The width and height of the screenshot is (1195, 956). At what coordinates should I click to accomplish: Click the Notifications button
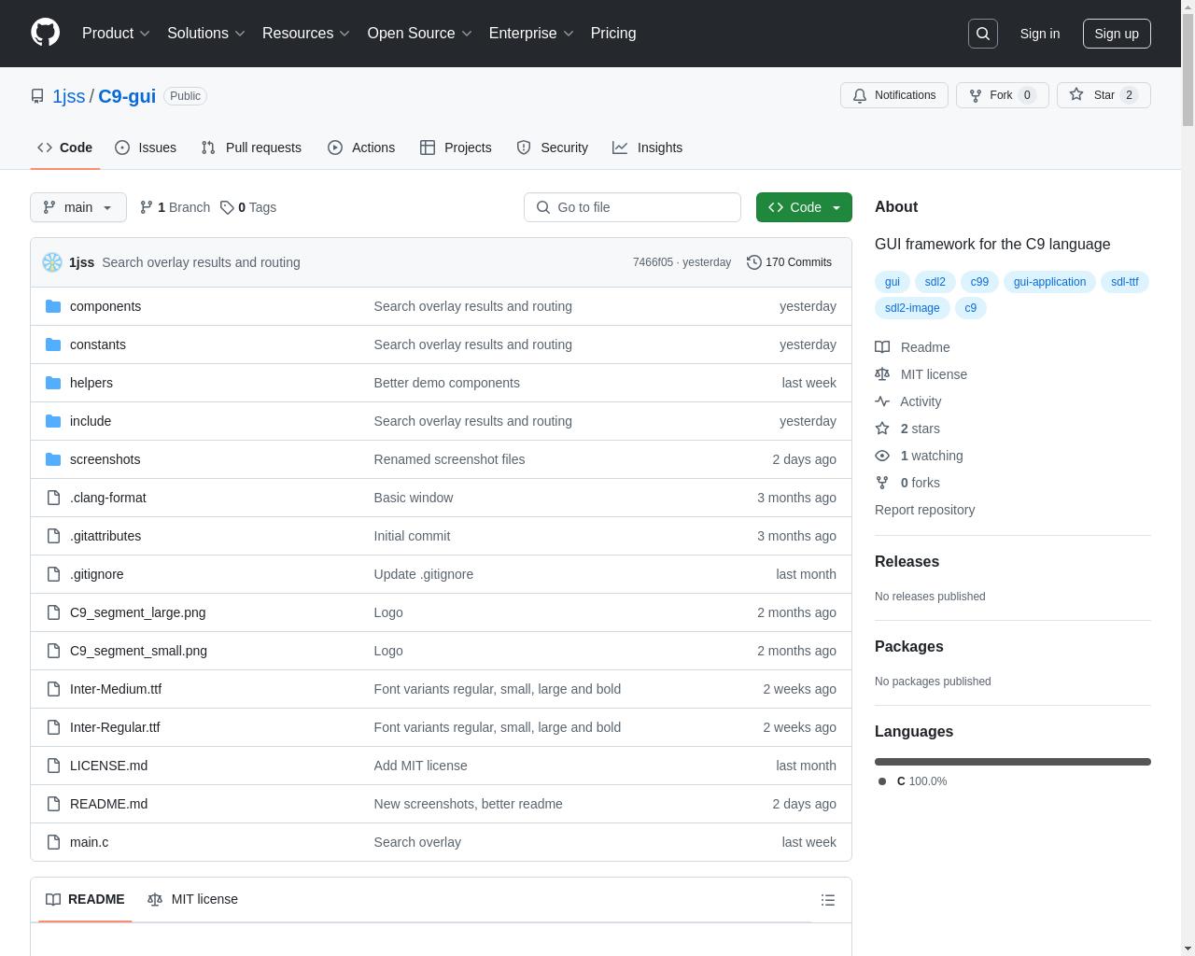(x=894, y=95)
